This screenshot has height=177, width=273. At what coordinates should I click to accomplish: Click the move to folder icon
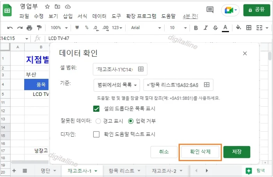click(57, 7)
